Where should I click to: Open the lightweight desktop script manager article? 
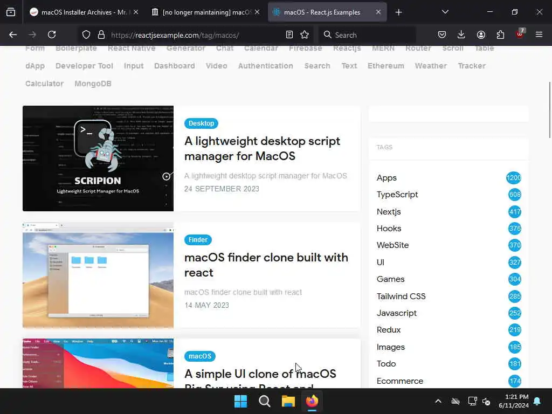tap(263, 149)
